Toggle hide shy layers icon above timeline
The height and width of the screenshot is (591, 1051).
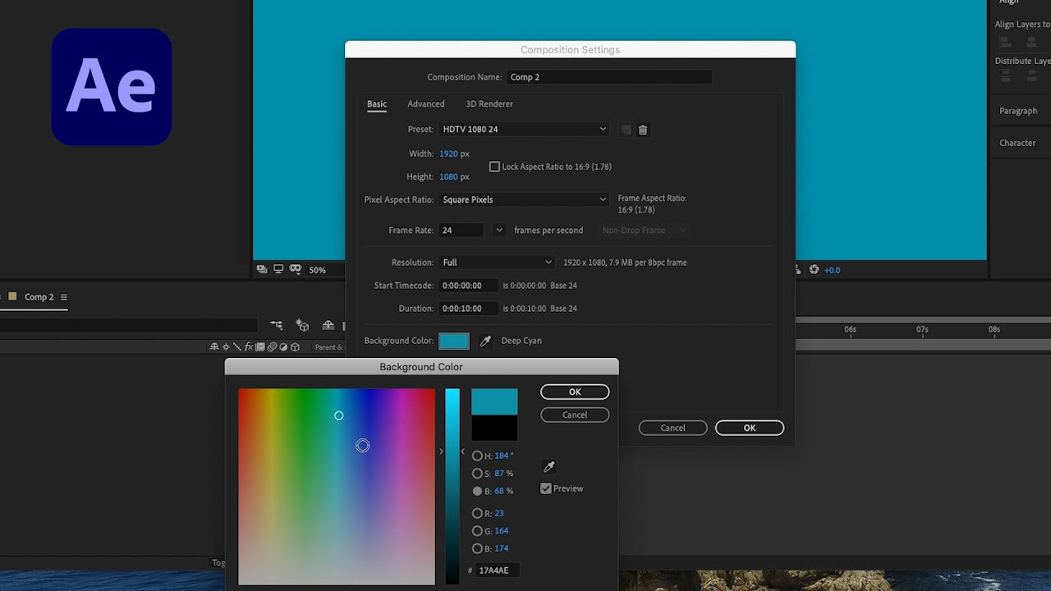[x=328, y=326]
